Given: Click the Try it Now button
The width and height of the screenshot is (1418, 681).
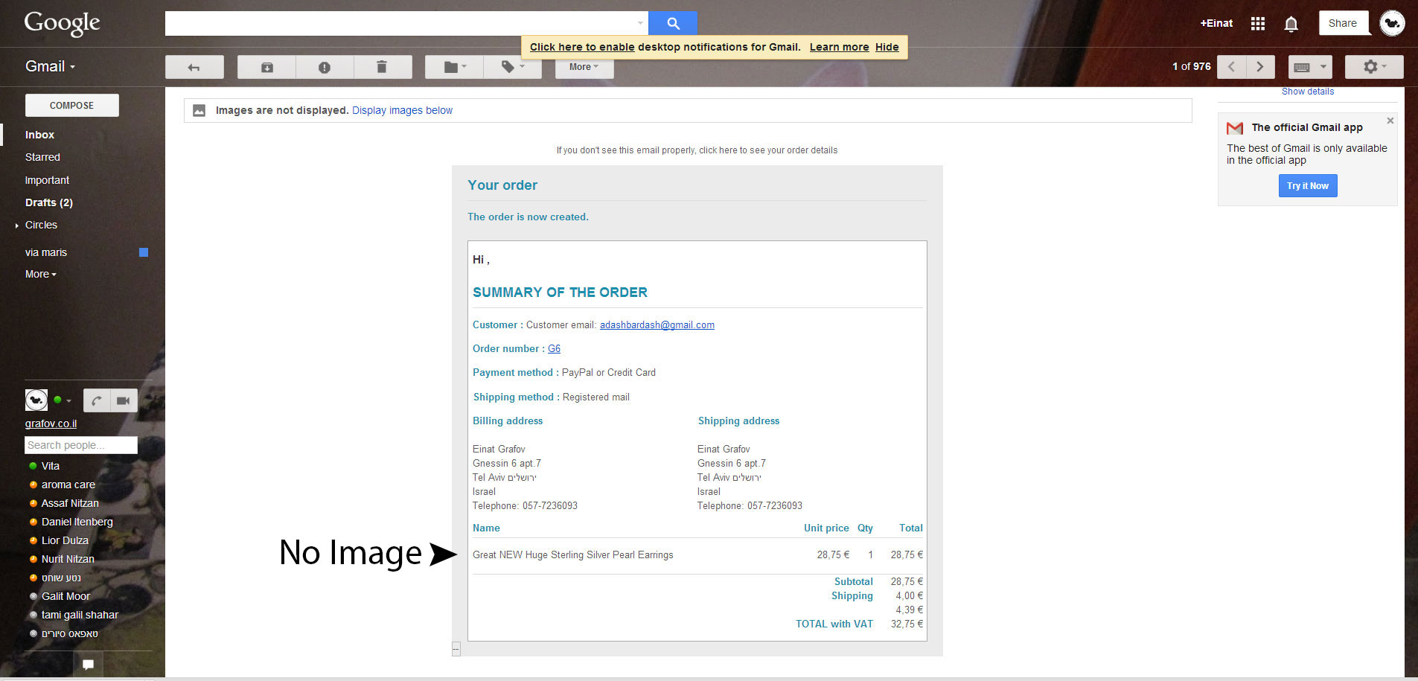Looking at the screenshot, I should (x=1308, y=186).
